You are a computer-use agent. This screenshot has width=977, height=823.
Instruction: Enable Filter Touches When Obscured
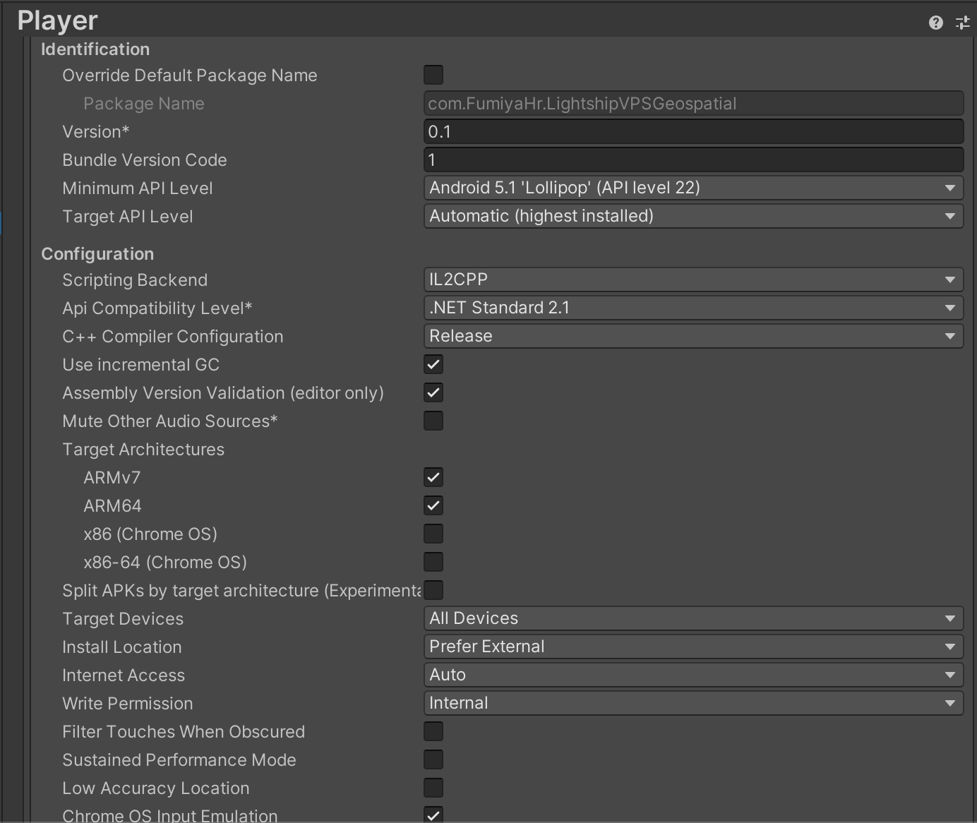[x=433, y=731]
